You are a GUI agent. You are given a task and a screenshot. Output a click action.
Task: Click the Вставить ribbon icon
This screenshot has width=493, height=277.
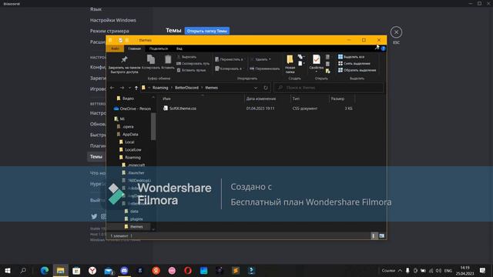[x=168, y=62]
